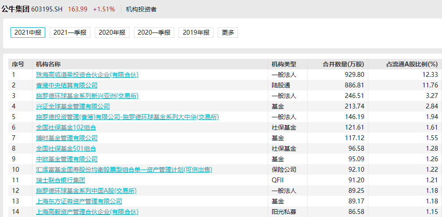Image resolution: width=442 pixels, height=217 pixels.
Task: Select ratio value 11.76
Action: [x=430, y=85]
